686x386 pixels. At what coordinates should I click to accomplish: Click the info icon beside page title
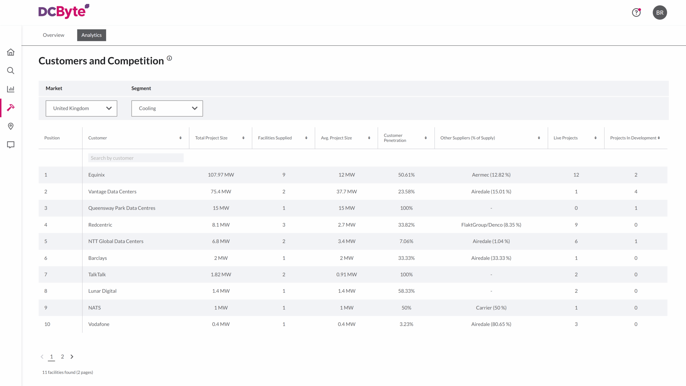tap(169, 58)
